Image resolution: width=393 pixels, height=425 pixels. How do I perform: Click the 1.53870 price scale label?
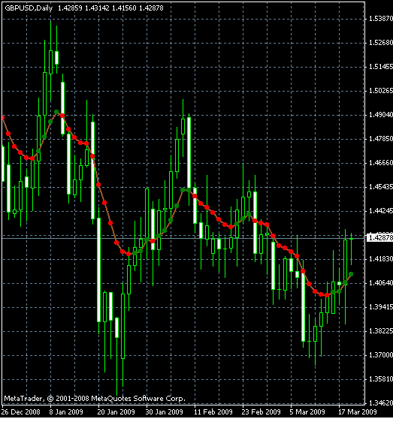381,19
